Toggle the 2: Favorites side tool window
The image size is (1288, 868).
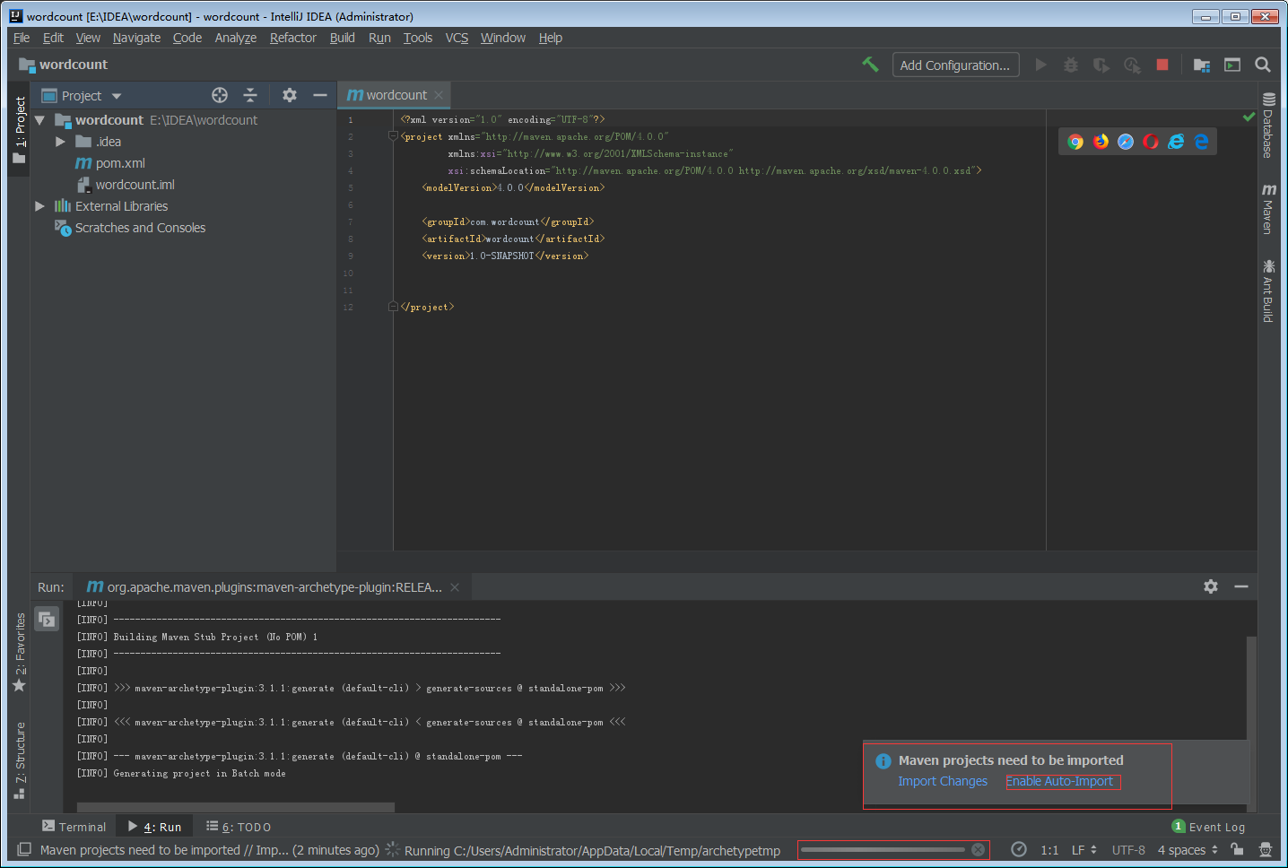20,652
